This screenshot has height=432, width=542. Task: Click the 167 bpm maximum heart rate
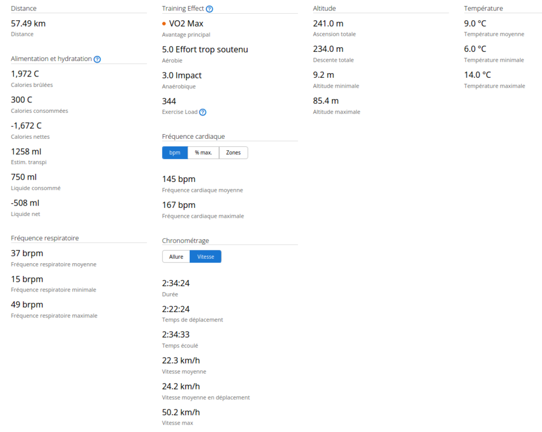click(x=179, y=205)
